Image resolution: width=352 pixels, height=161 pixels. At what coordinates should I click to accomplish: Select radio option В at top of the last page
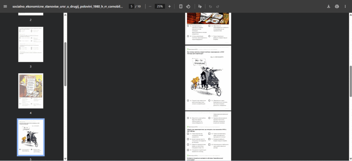[x=188, y=118]
